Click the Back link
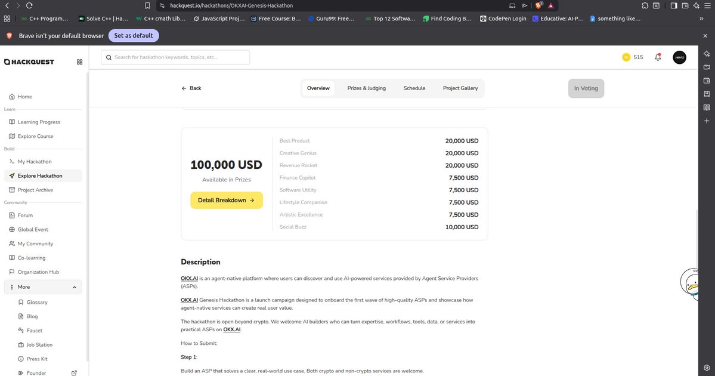 click(x=191, y=88)
